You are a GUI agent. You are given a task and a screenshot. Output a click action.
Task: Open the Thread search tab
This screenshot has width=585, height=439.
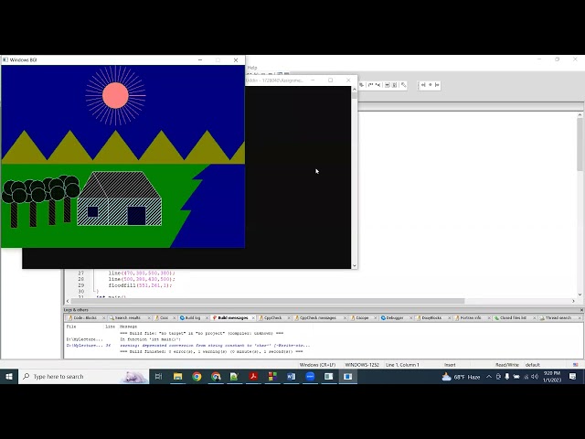pos(558,317)
